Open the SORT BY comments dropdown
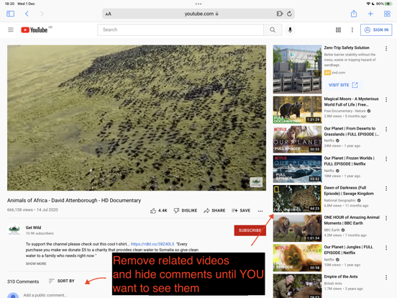Viewport: 397px width, 298px height. pos(62,281)
